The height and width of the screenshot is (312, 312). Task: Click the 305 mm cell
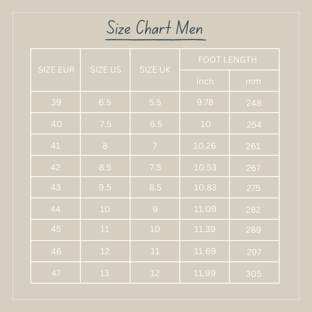[254, 274]
